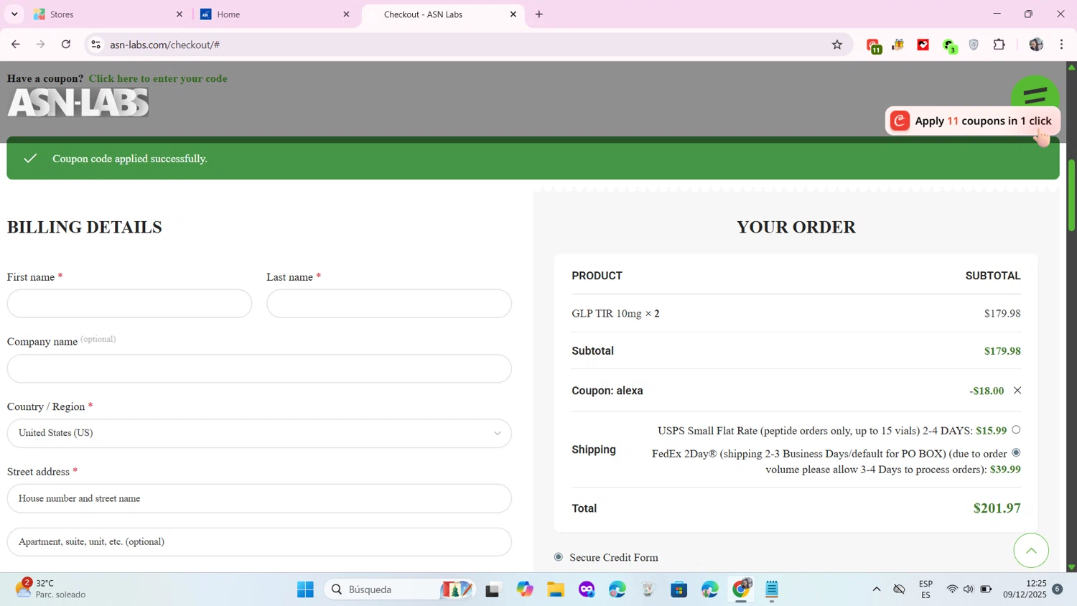Switch to the Stores tab
This screenshot has height=606, width=1077.
[108, 14]
